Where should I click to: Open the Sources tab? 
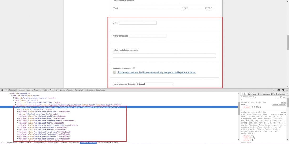tap(29, 90)
